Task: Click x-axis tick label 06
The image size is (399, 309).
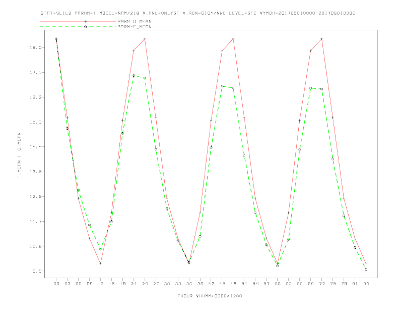Action: point(79,284)
